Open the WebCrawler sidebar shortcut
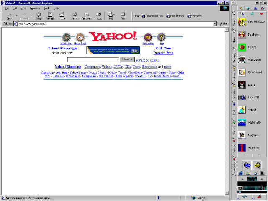Image resolution: width=268 pixels, height=201 pixels. coord(242,59)
